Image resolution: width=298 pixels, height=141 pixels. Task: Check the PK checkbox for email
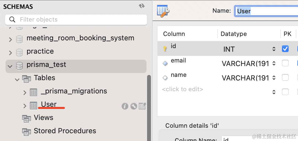[x=285, y=63]
